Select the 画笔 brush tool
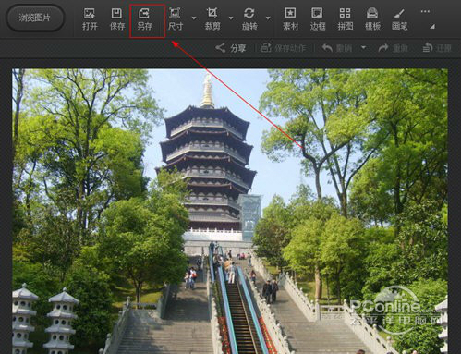Screen dimensions: 461x354 tap(400, 19)
